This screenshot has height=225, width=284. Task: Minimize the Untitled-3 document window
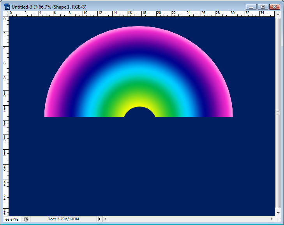click(x=251, y=7)
